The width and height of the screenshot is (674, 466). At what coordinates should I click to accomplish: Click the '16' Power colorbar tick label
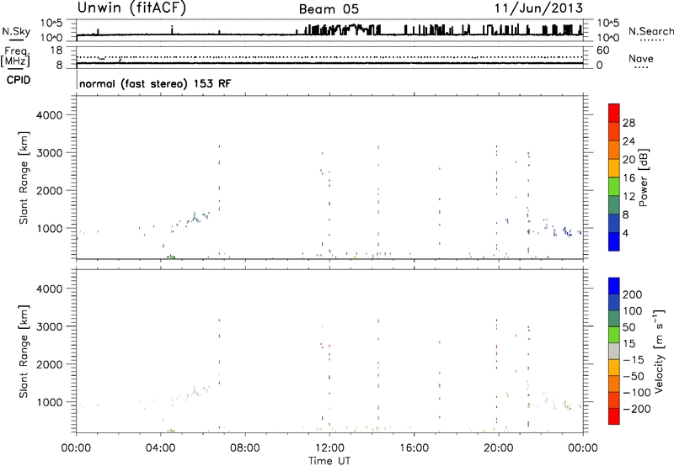click(x=629, y=178)
